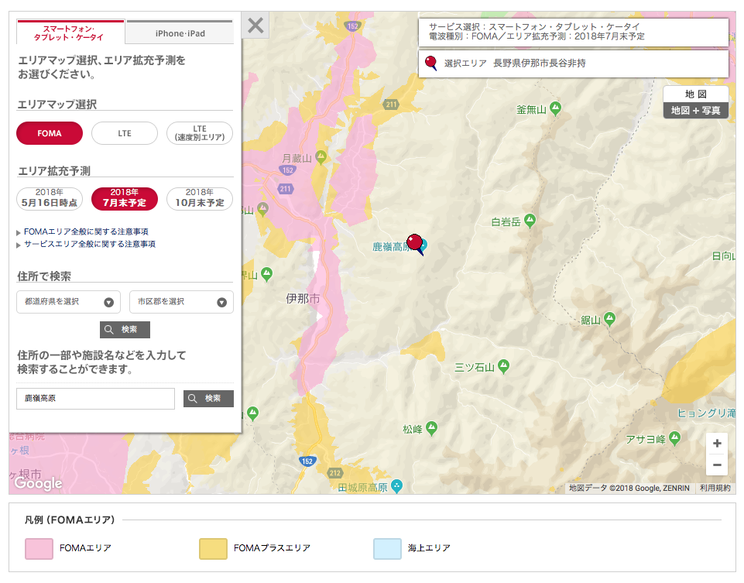The image size is (744, 583).
Task: Open サービスエリア全般に関する注意事項 link
Action: click(90, 244)
